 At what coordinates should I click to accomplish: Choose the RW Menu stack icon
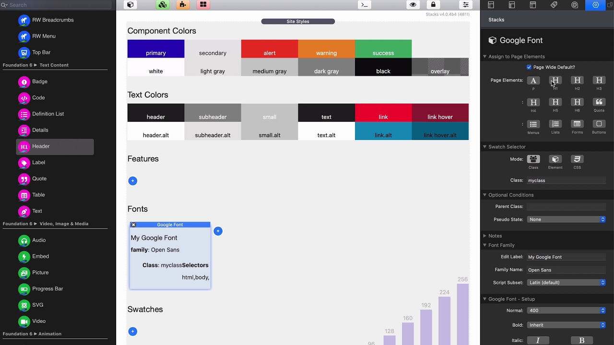pyautogui.click(x=24, y=36)
